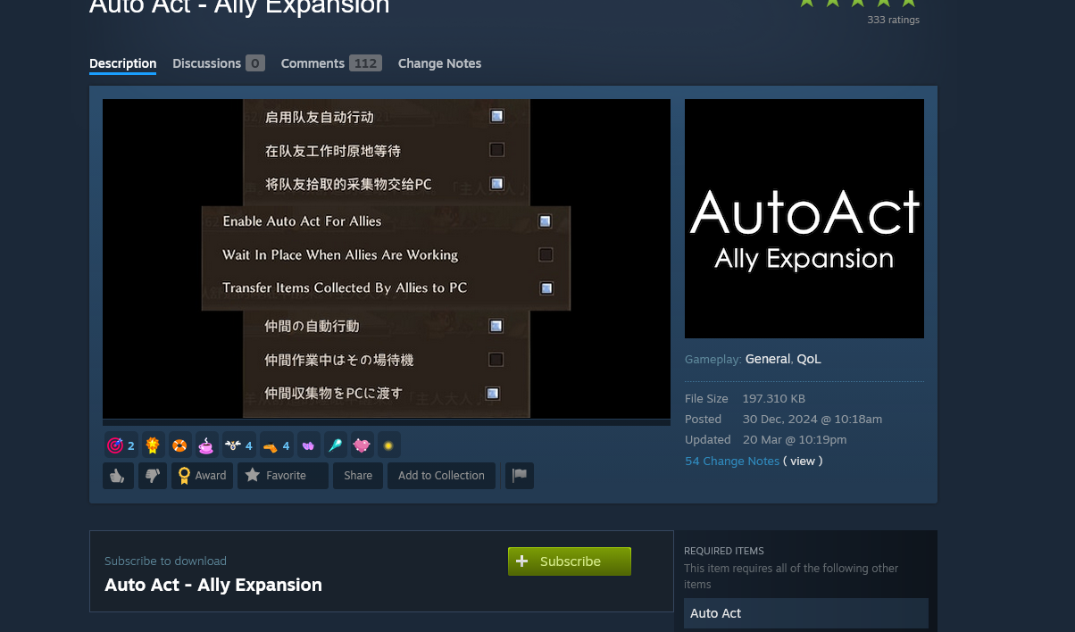Click the ( view ) change notes link
1075x632 pixels.
[803, 461]
